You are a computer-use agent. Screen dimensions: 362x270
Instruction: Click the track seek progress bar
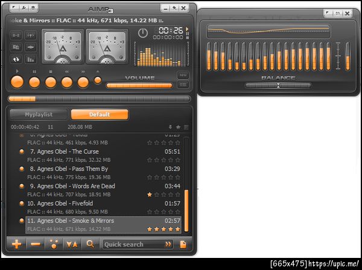coord(100,99)
